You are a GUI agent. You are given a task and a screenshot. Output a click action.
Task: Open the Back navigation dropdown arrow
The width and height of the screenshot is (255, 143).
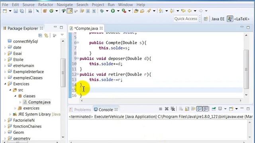tap(195, 11)
